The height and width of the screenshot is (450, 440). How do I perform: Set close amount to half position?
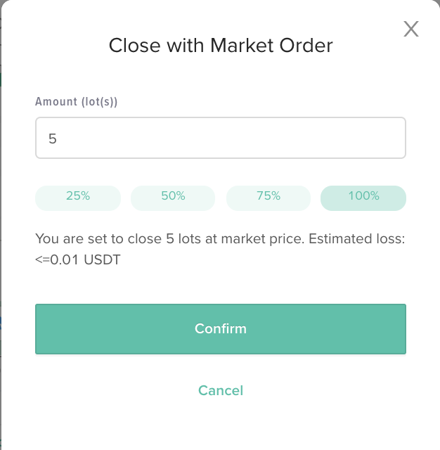(x=173, y=198)
